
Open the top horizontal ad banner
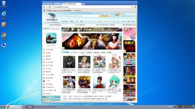click(x=92, y=30)
